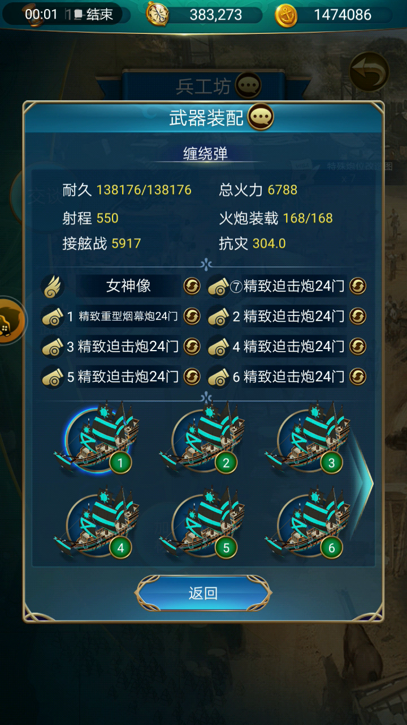
Task: Tap swap icon for slot 4 cannon
Action: coord(357,346)
